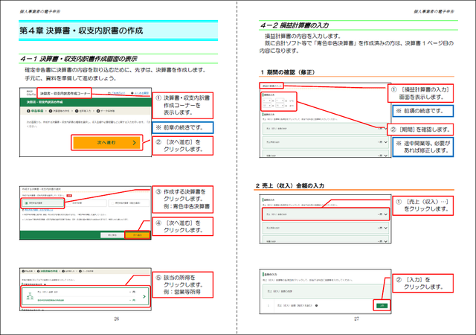This screenshot has height=335, width=476.
Task: Open the start month dropdown in the period section
Action: click(267, 100)
